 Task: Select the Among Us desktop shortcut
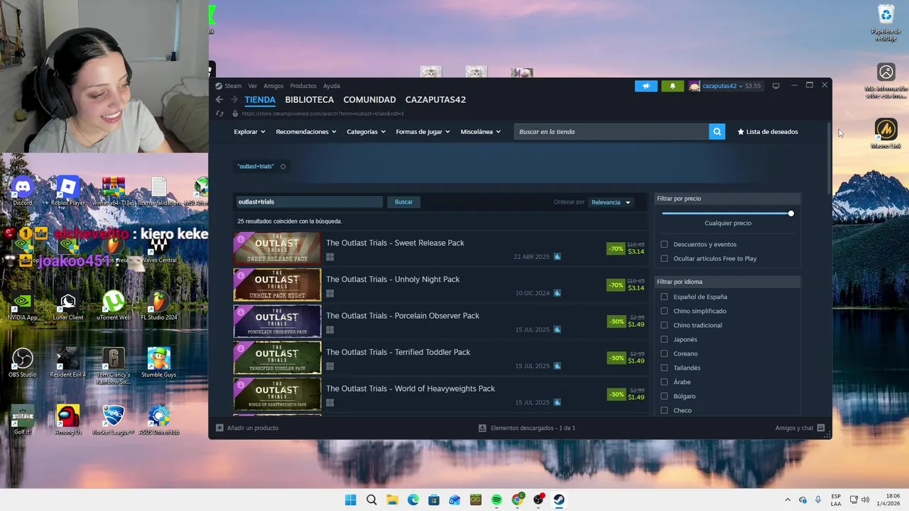(x=67, y=420)
